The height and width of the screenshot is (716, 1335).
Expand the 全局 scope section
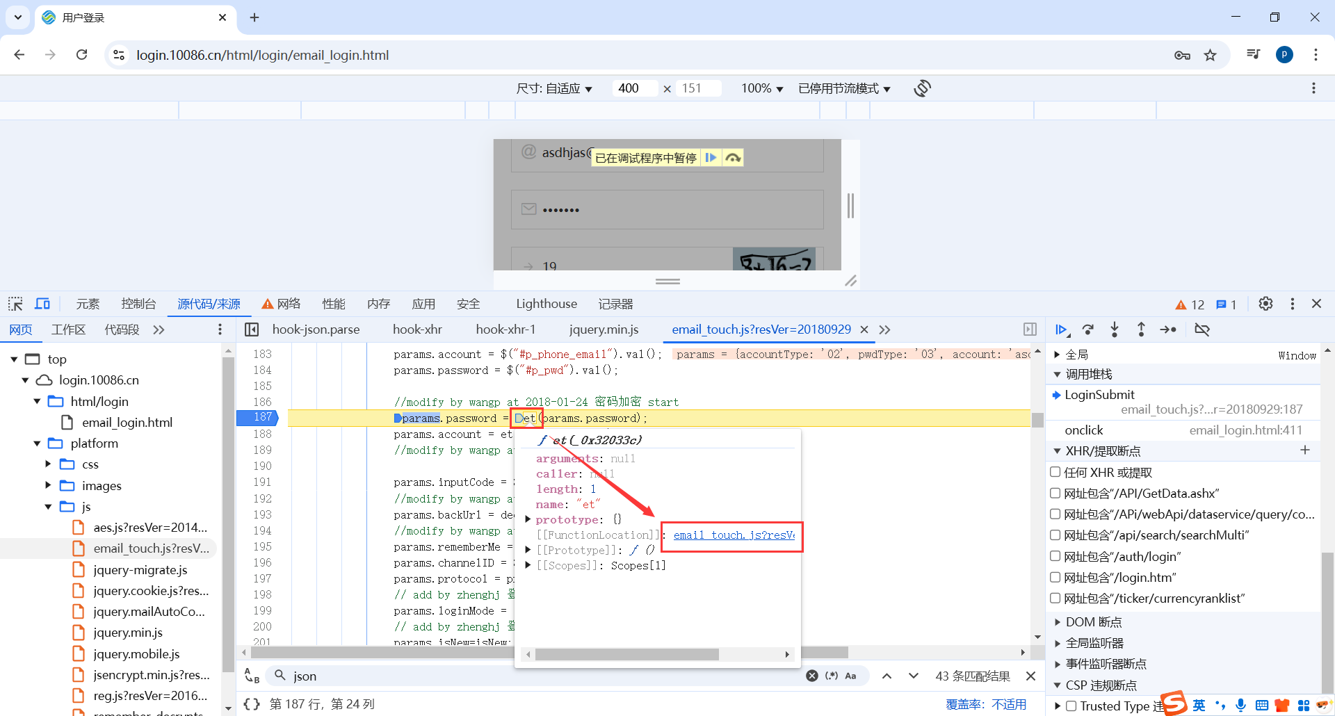pos(1057,355)
